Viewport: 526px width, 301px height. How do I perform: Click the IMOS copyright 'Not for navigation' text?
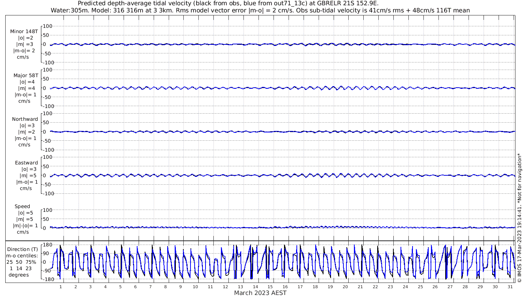(x=519, y=218)
